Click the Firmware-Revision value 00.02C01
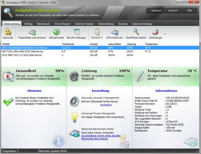The image size is (201, 154). pyautogui.click(x=171, y=104)
